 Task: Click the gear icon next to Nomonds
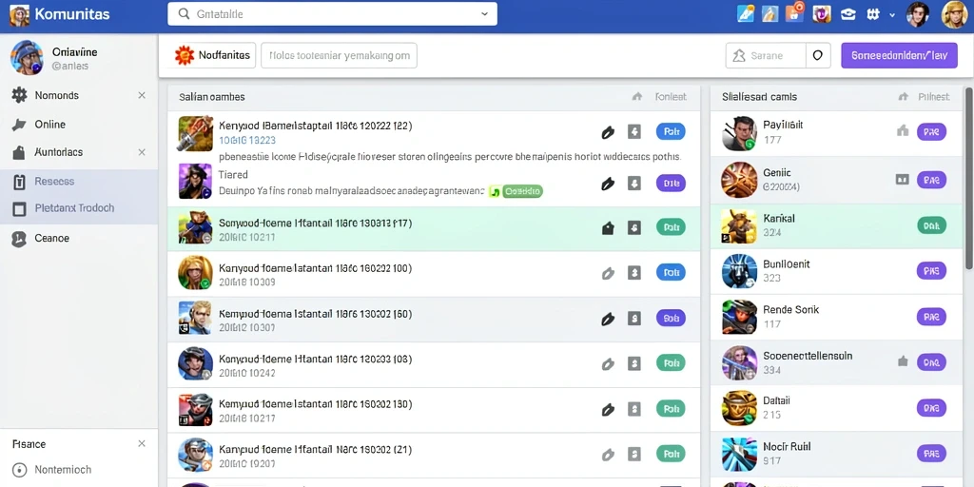19,95
